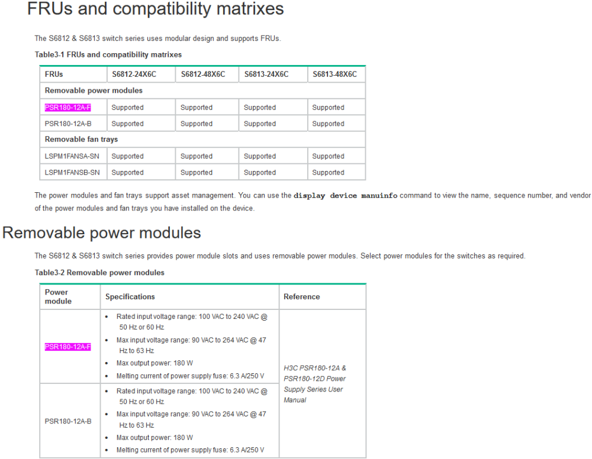Screen dimensions: 592x459
Task: Click PSR180-12A-B in the compatibility table
Action: (x=67, y=124)
